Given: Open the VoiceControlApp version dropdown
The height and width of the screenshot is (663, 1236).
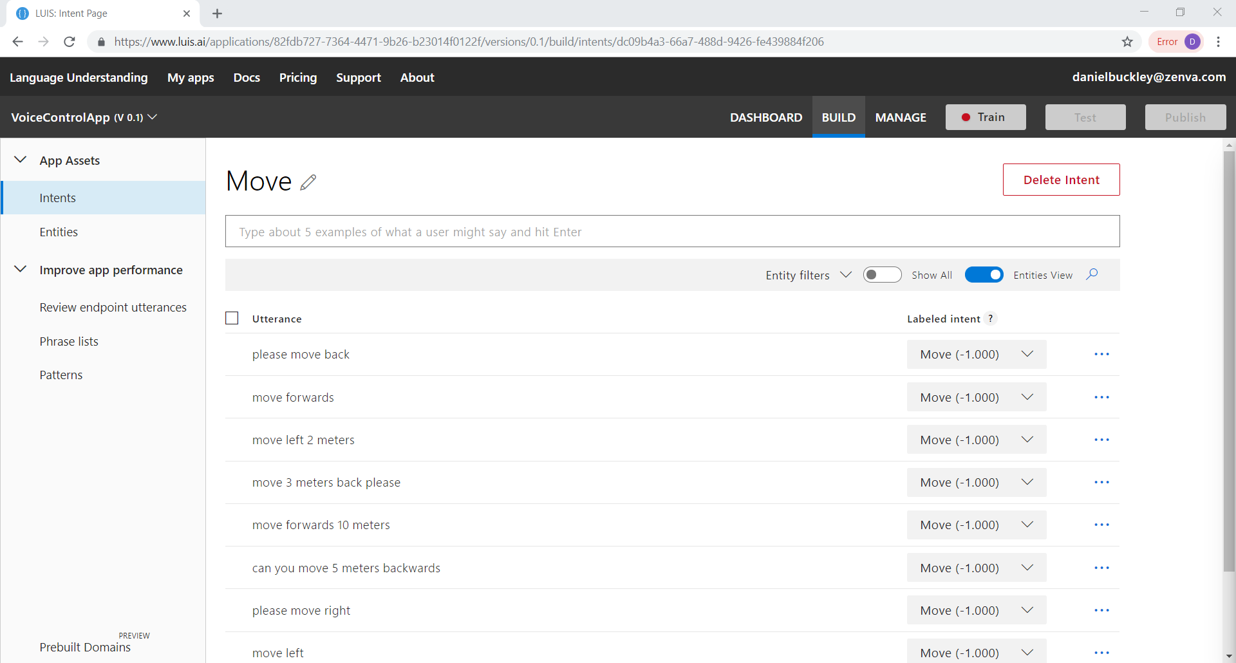Looking at the screenshot, I should tap(84, 117).
